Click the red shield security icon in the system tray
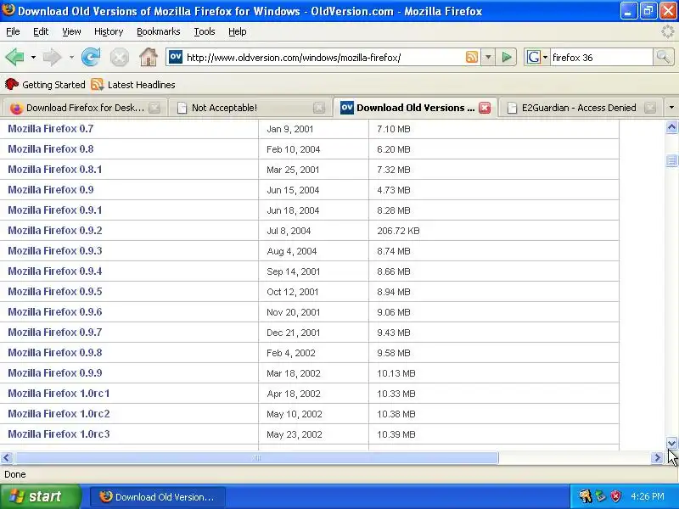The image size is (679, 509). click(615, 496)
